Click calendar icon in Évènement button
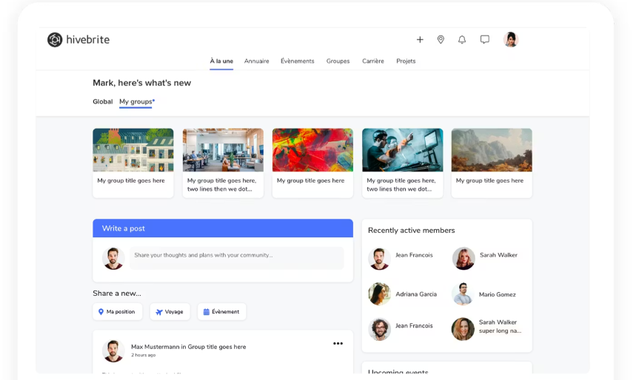 (x=207, y=312)
